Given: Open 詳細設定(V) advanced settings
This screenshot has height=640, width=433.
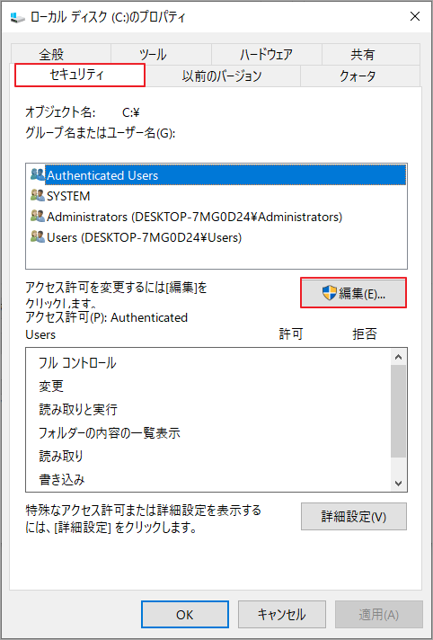Looking at the screenshot, I should [353, 516].
